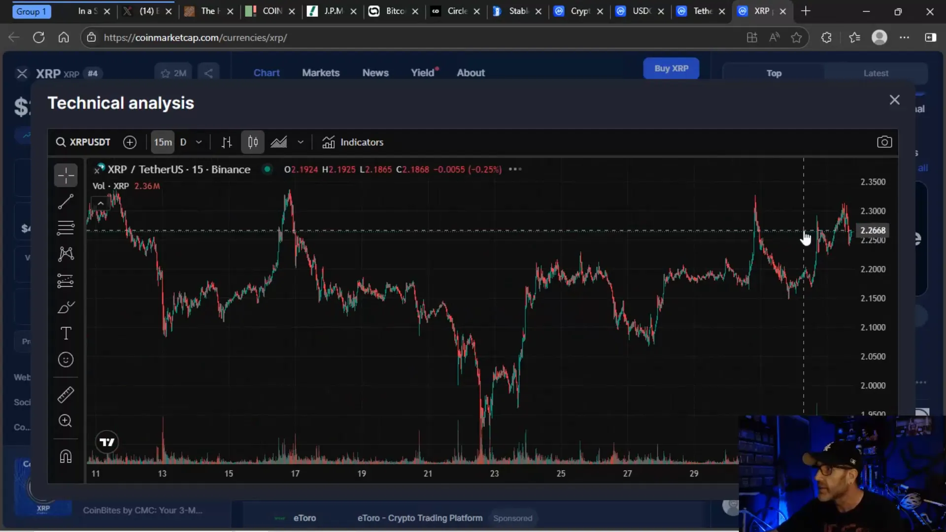Open the Group 1 tab group
The height and width of the screenshot is (532, 946).
coord(31,11)
